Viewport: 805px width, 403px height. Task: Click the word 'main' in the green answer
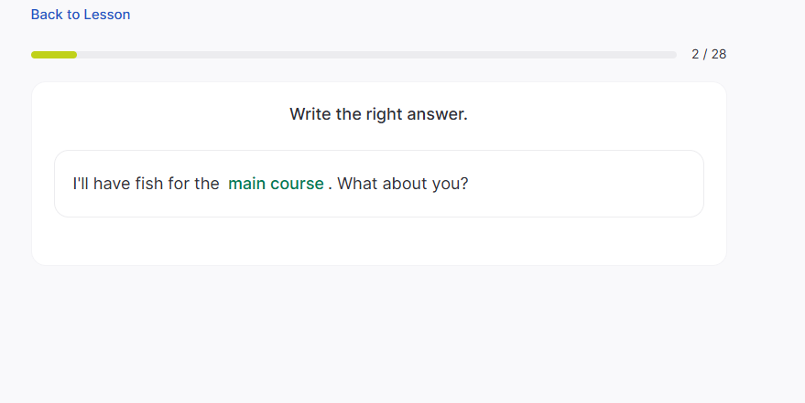point(246,184)
